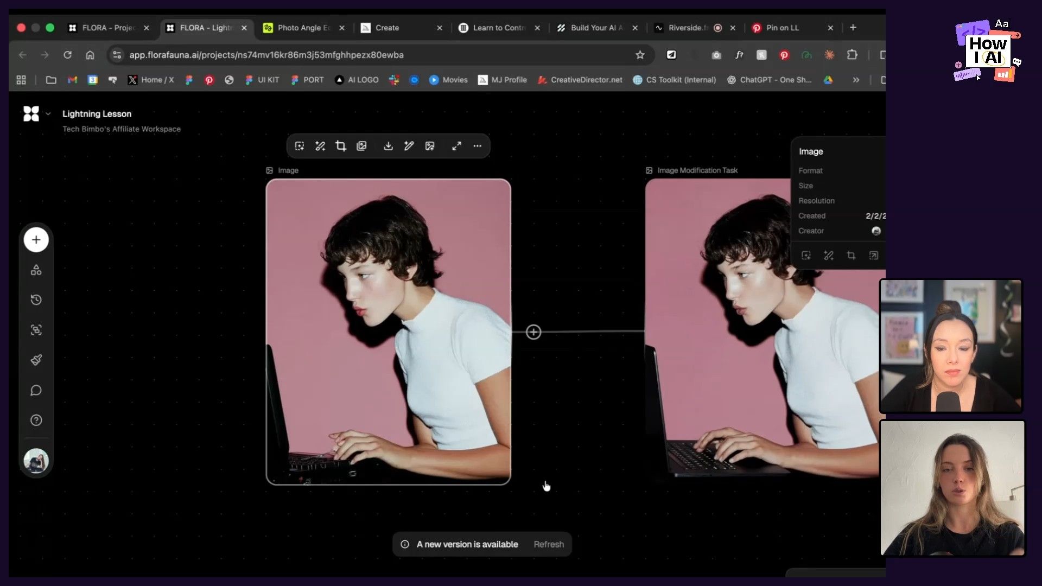Open the Movies bookmark
This screenshot has height=586, width=1042.
pos(448,80)
